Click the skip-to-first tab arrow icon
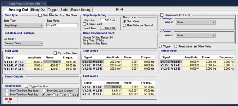The height and width of the screenshot is (106, 238). [117, 9]
